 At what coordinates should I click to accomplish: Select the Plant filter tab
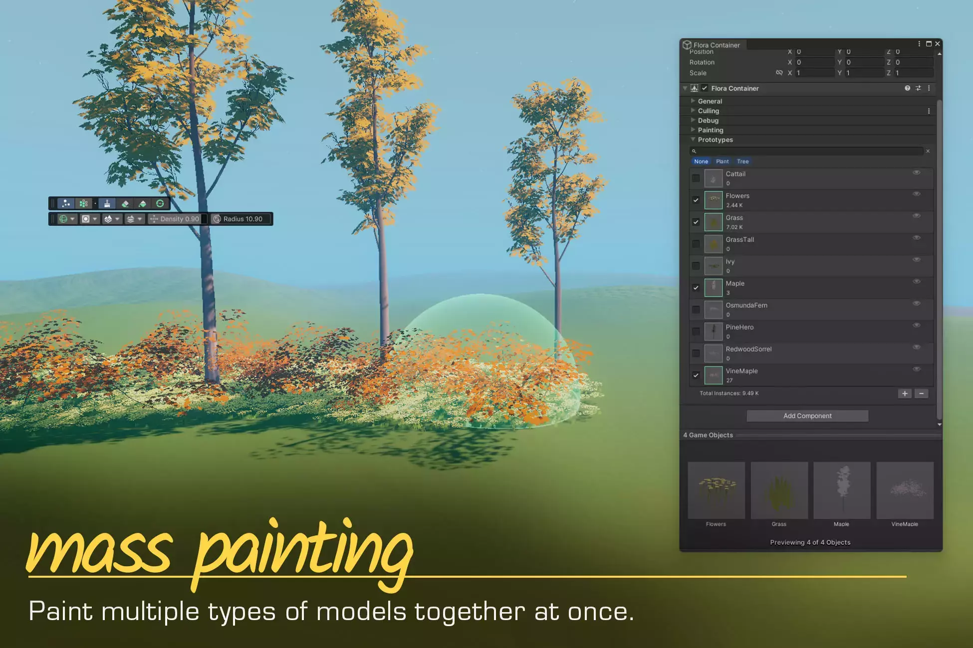[722, 162]
